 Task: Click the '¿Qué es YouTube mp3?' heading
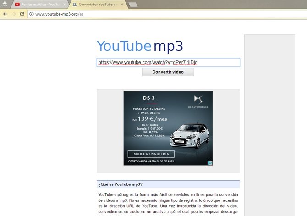click(120, 184)
